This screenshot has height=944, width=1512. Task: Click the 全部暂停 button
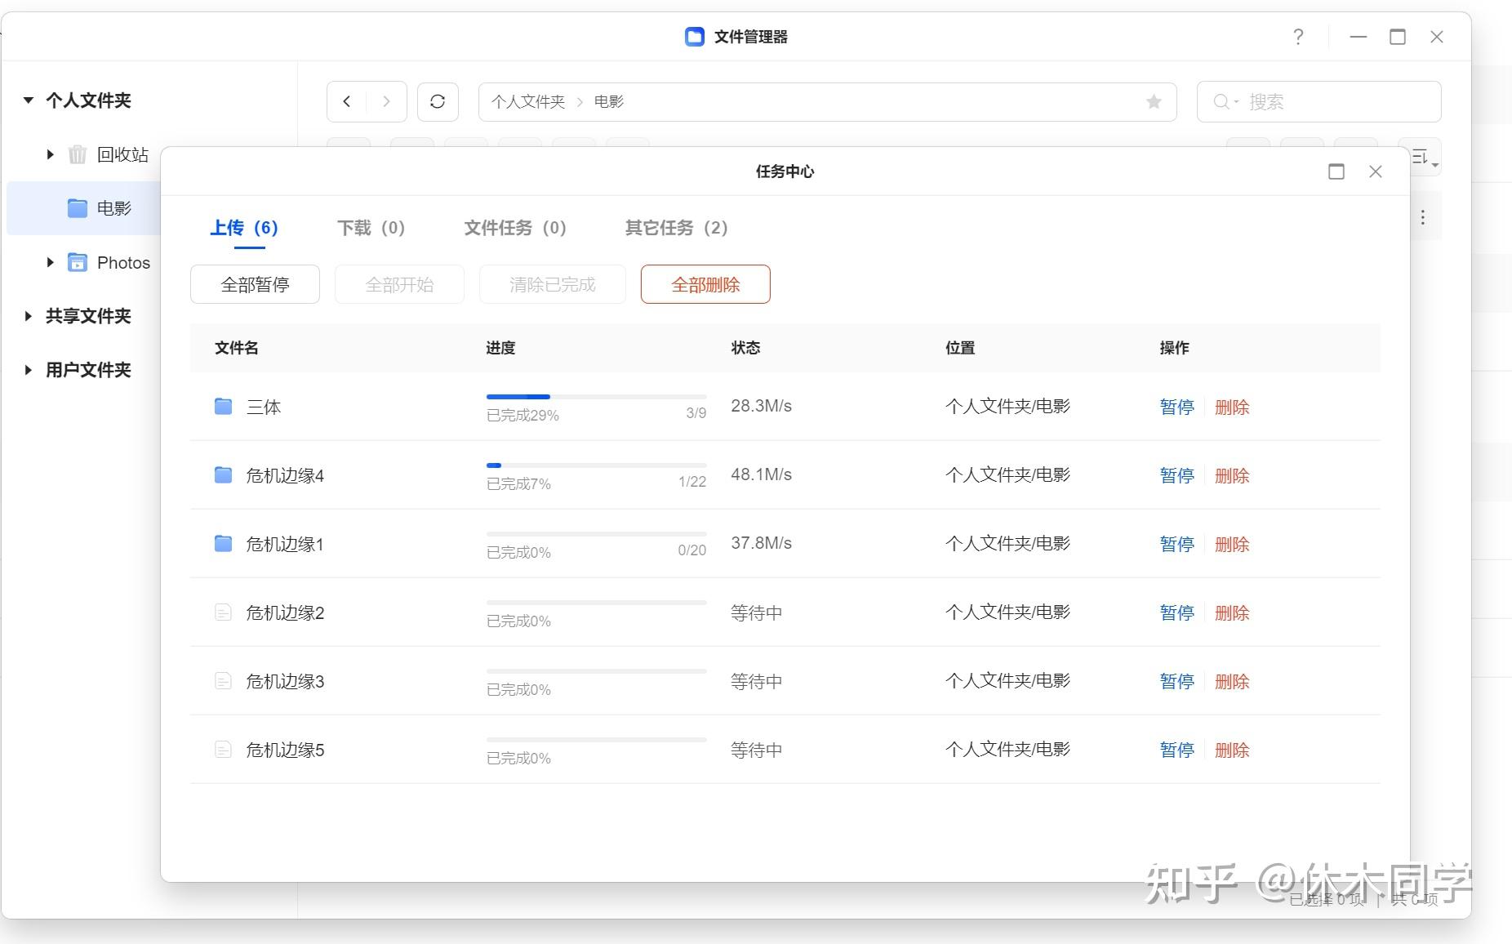pos(255,284)
